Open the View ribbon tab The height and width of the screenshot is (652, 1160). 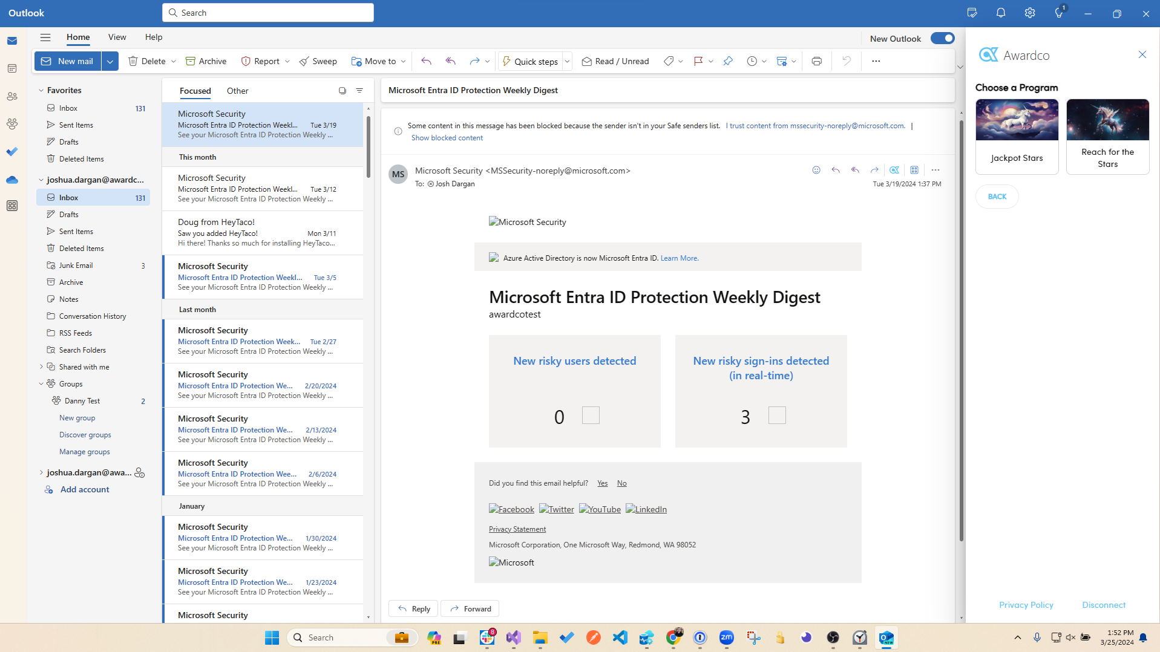tap(117, 37)
